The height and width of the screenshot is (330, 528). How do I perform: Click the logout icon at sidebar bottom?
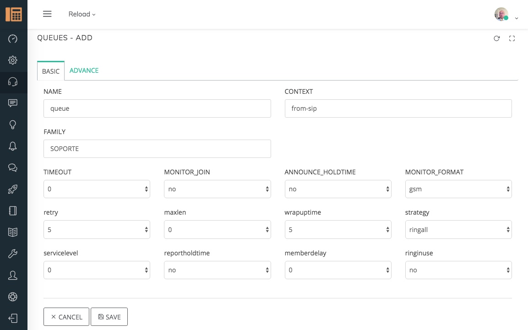click(13, 319)
